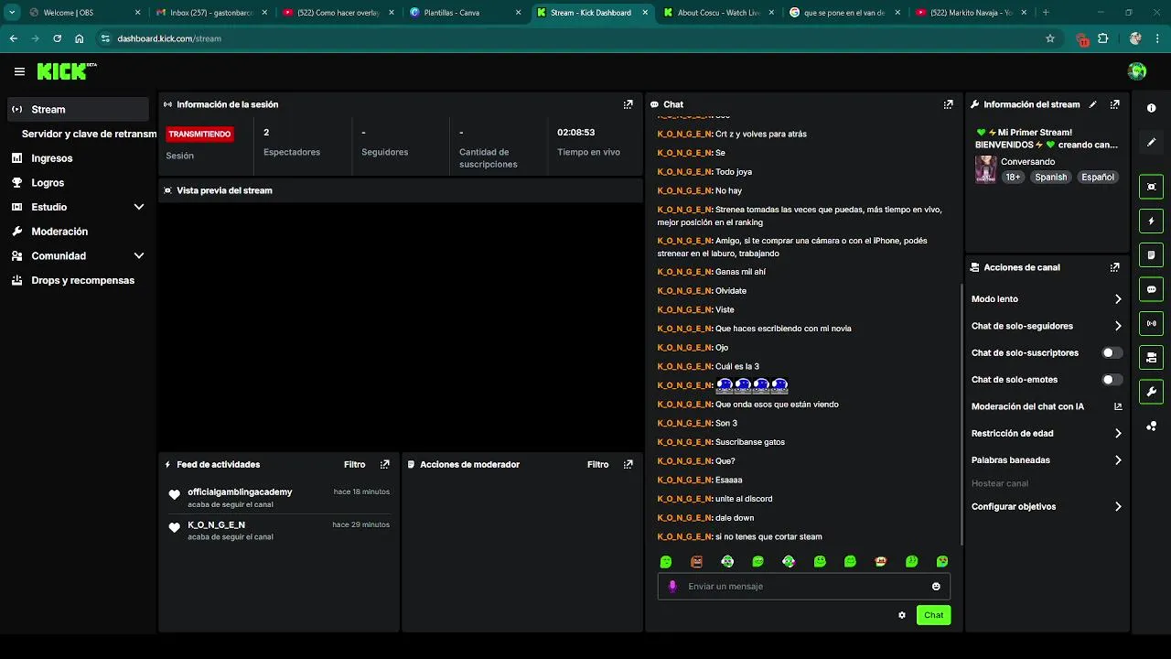Insert the brown angry-face emote
The height and width of the screenshot is (659, 1171).
[696, 561]
